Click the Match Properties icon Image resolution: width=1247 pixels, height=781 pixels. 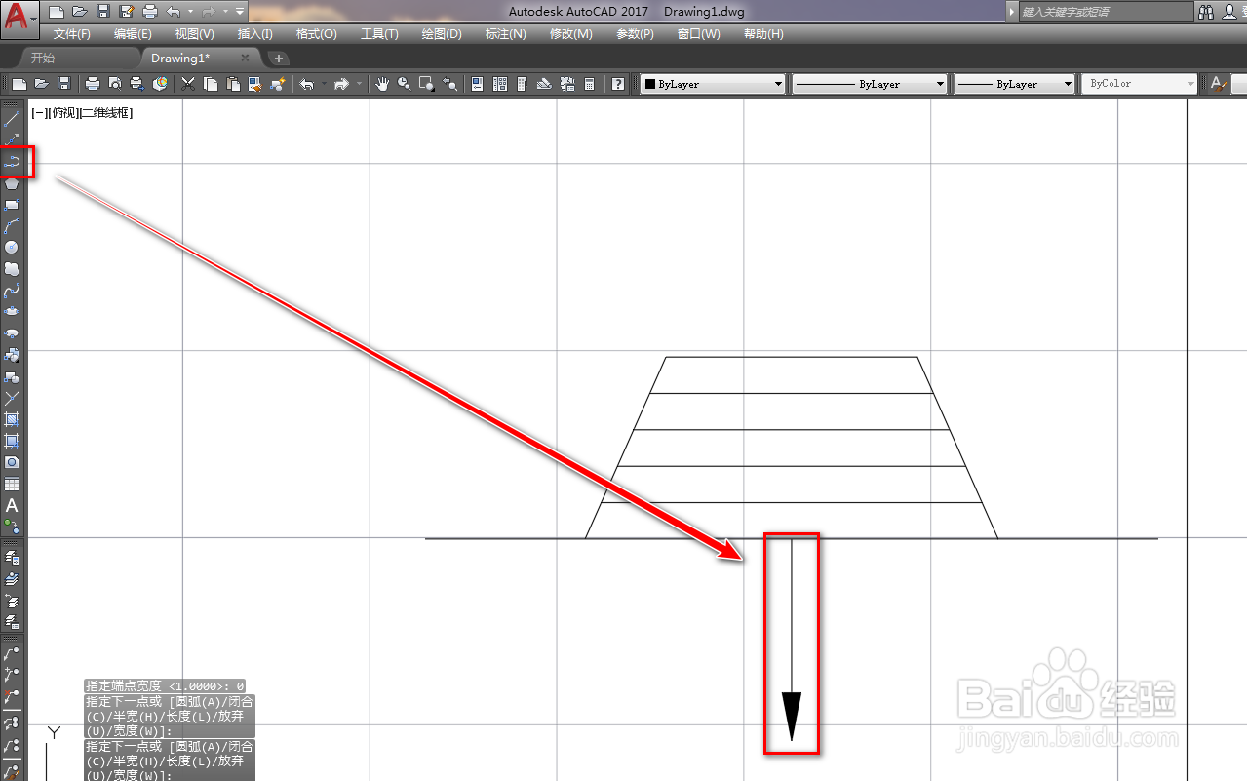(x=254, y=84)
